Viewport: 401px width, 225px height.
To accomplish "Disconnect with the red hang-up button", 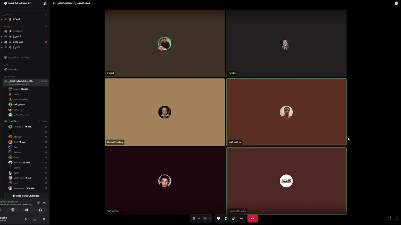I will tap(253, 218).
